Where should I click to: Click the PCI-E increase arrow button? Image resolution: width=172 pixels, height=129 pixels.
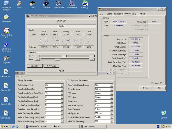click(92, 59)
